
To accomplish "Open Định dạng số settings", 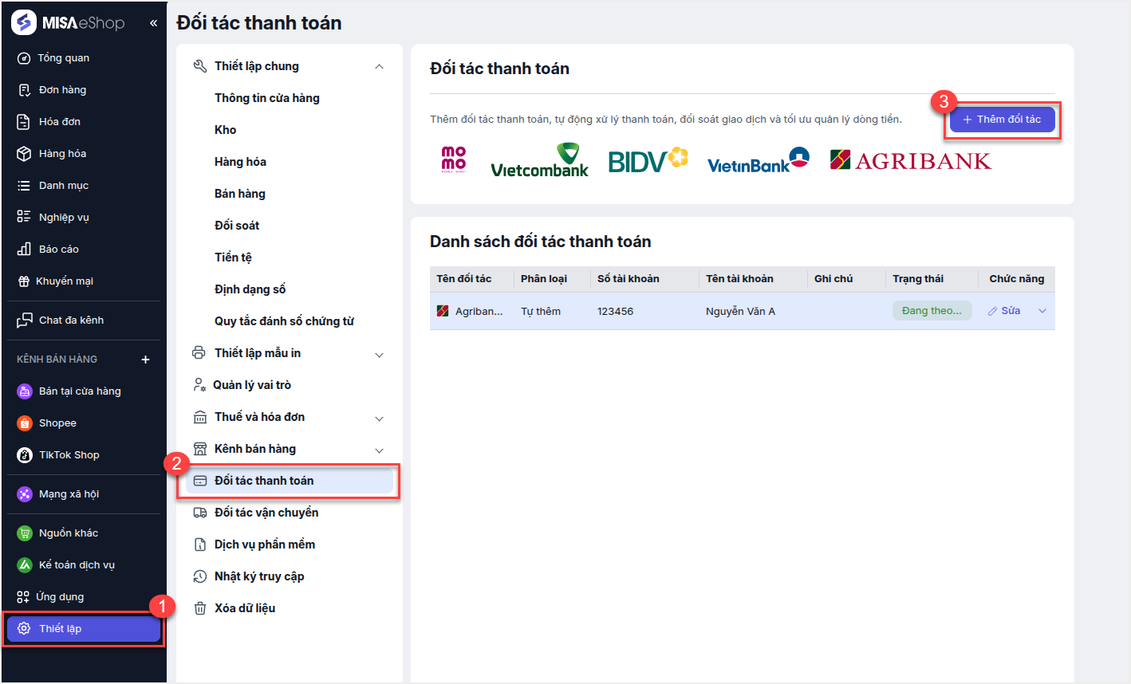I will tap(250, 289).
